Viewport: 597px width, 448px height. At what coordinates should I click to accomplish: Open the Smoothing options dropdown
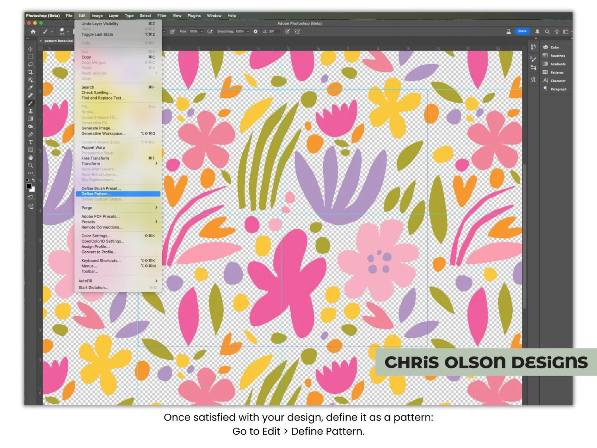248,31
